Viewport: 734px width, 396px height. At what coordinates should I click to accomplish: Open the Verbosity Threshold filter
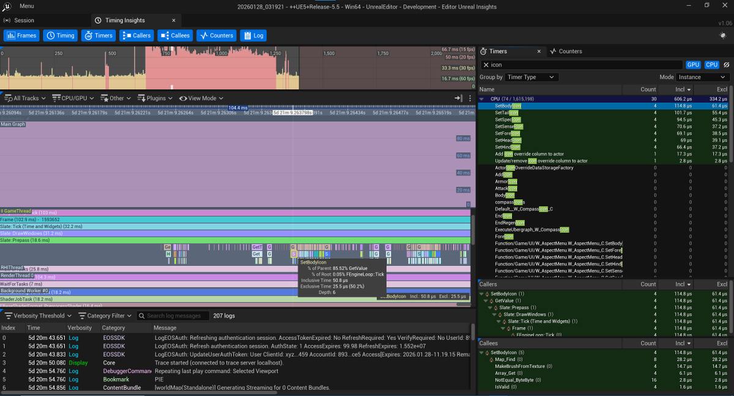point(38,316)
